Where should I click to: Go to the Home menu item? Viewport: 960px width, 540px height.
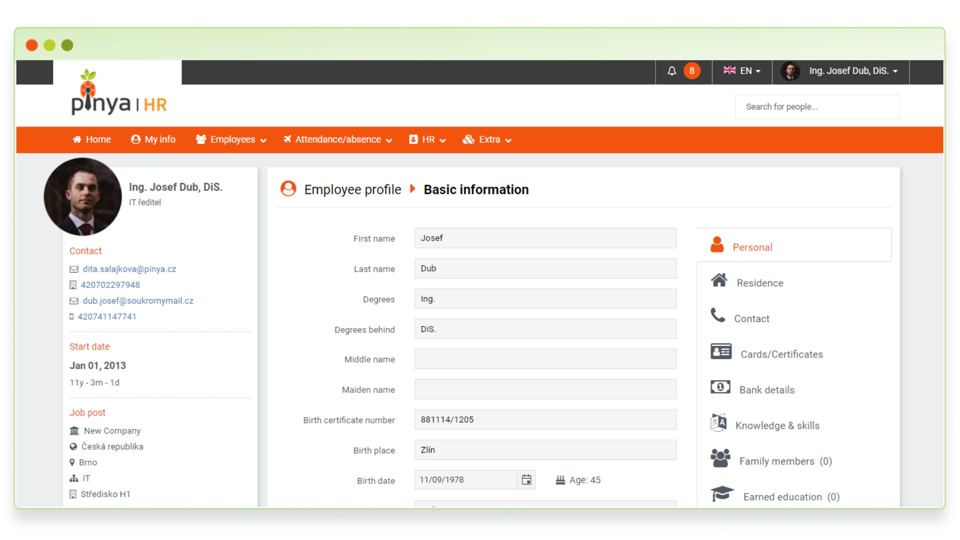92,139
